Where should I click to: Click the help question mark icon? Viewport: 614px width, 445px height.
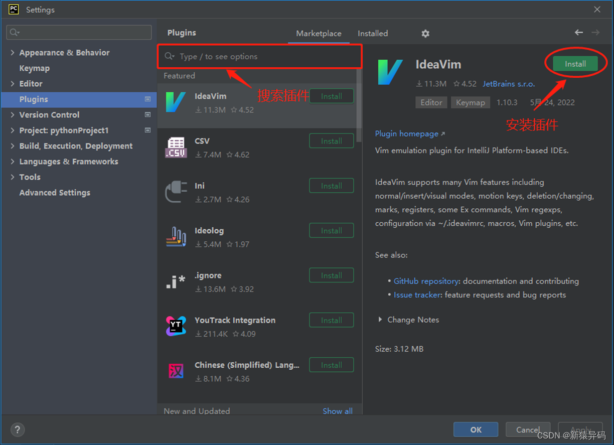[17, 429]
